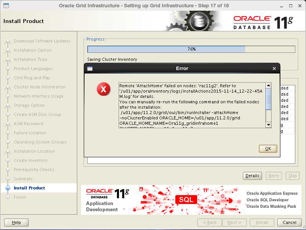This screenshot has height=230, width=306.
Task: Select the Create Inventory step
Action: (x=31, y=160)
